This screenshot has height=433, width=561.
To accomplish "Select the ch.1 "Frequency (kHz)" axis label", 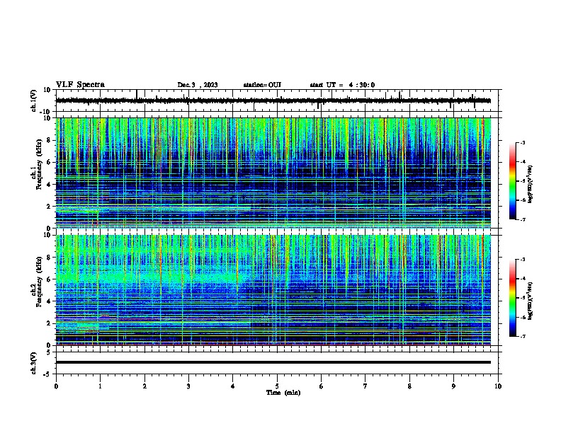I will [x=40, y=165].
